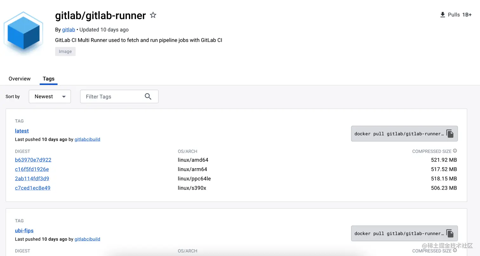The image size is (480, 256).
Task: Click the blue cube repository logo
Action: pyautogui.click(x=23, y=34)
